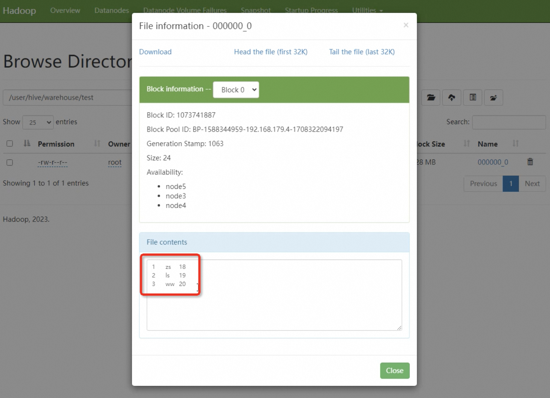Dismiss the dialog with the X icon

(x=406, y=25)
